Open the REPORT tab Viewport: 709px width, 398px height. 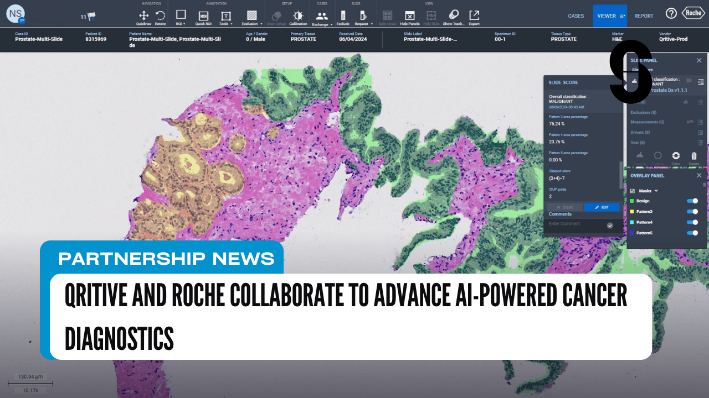click(643, 16)
